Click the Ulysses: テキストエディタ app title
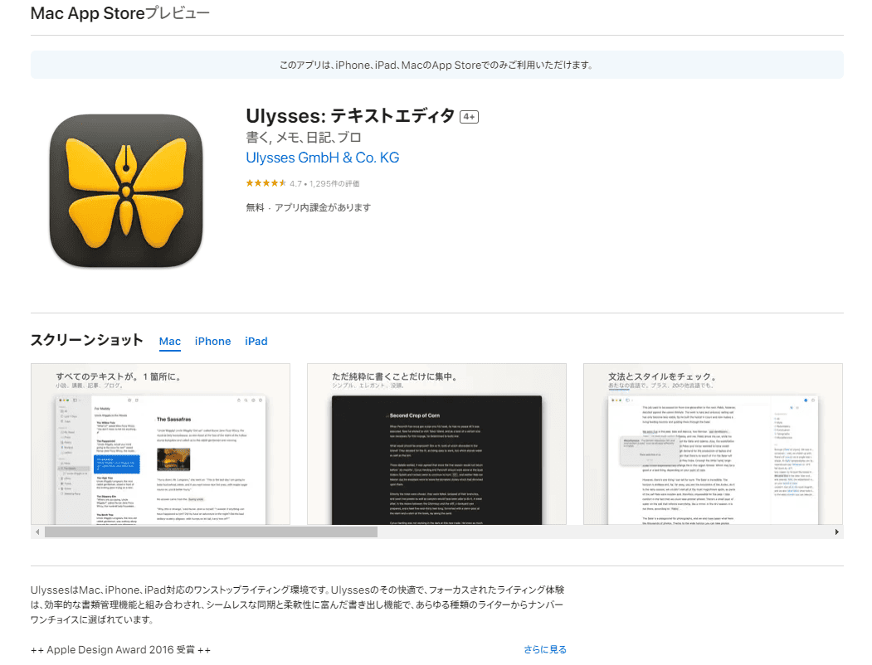Image resolution: width=872 pixels, height=665 pixels. click(x=350, y=116)
